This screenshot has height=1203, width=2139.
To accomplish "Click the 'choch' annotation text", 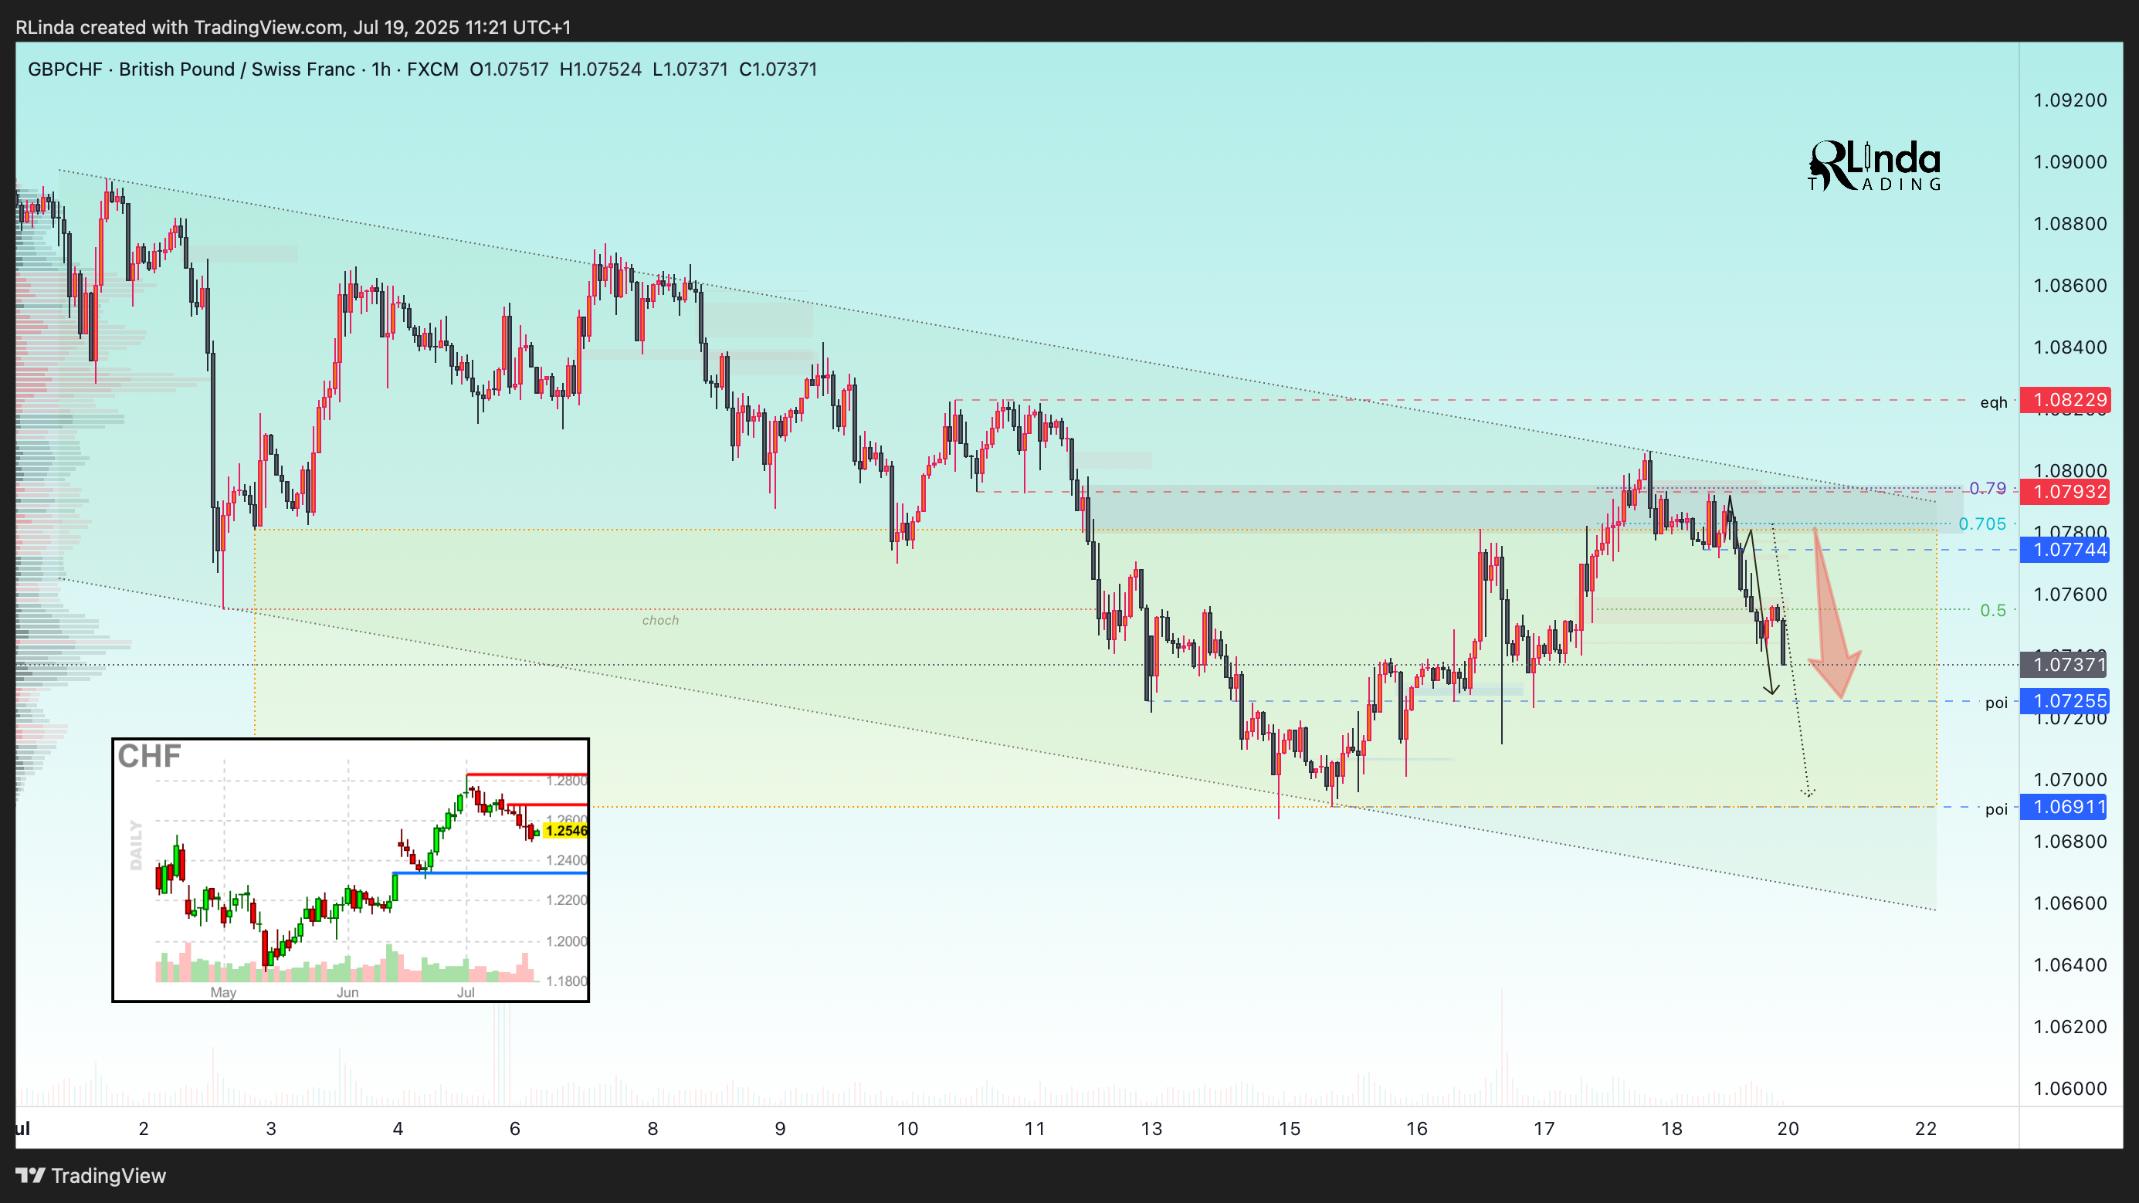I will click(x=660, y=620).
